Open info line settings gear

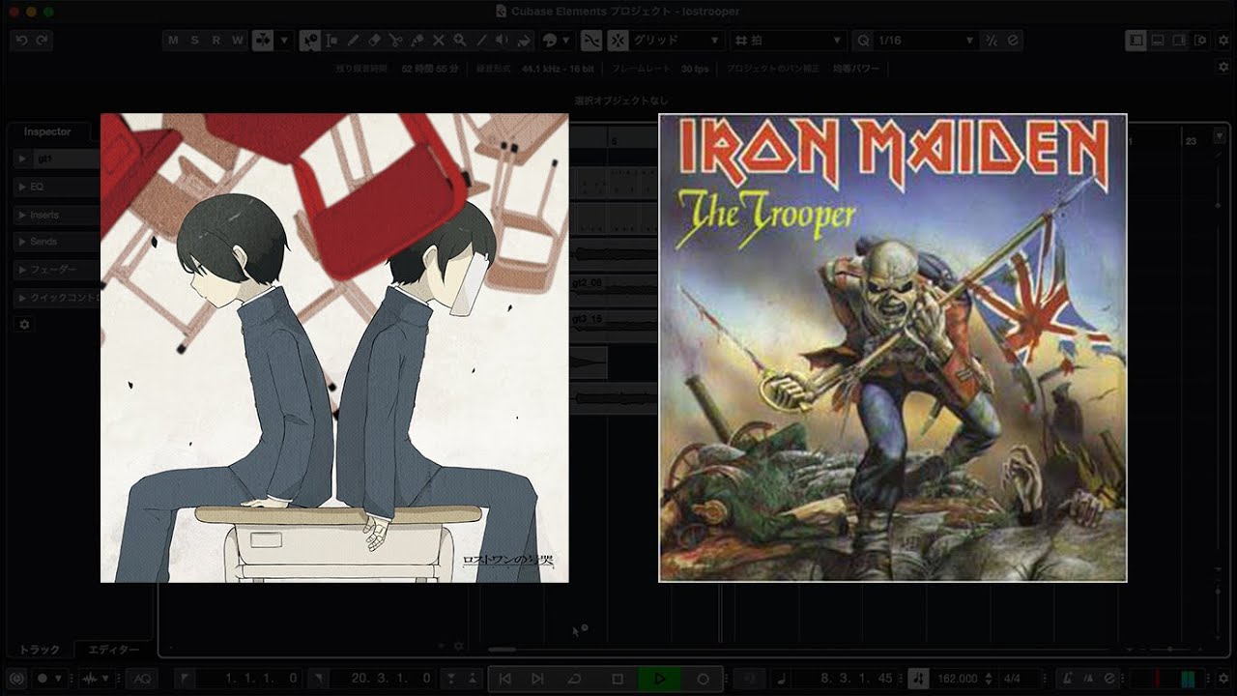(1223, 68)
